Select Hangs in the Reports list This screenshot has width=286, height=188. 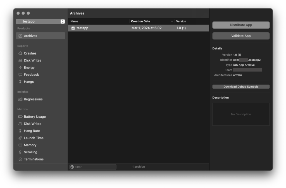[x=40, y=82]
